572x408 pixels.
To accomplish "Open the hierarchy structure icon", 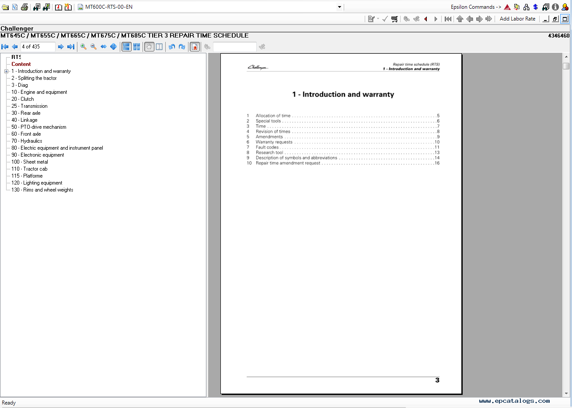I will coord(526,7).
